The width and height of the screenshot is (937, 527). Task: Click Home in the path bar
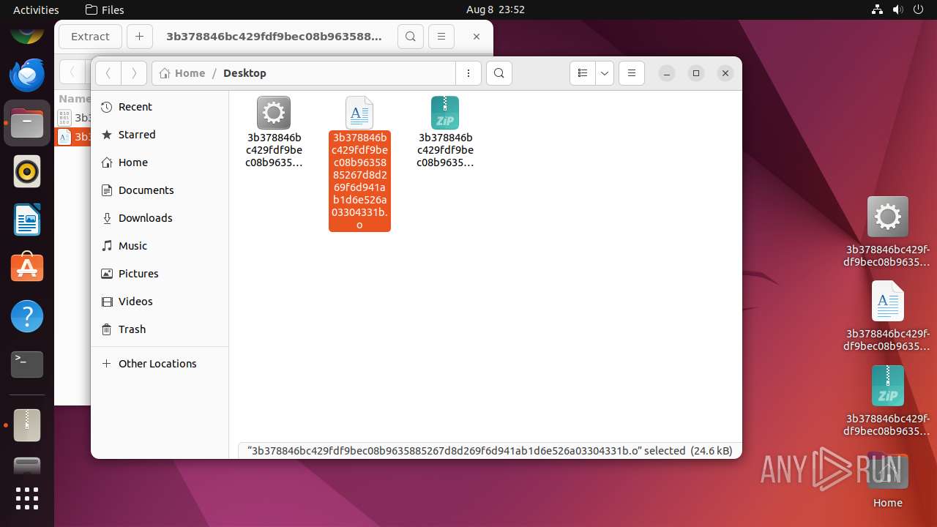pos(182,73)
